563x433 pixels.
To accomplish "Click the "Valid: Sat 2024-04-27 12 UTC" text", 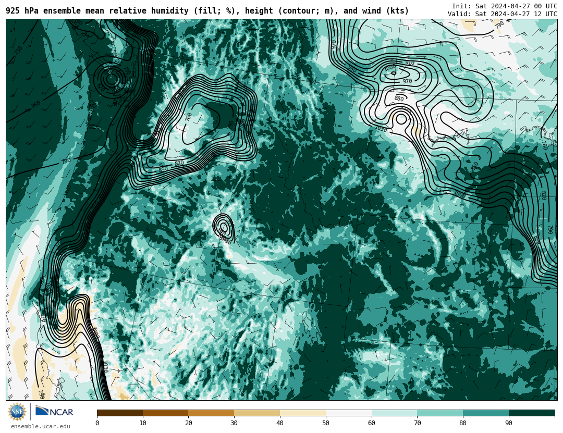I will [503, 14].
